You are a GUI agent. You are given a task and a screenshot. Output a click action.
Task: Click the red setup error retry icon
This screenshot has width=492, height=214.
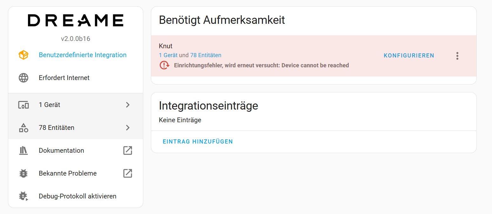tap(164, 65)
